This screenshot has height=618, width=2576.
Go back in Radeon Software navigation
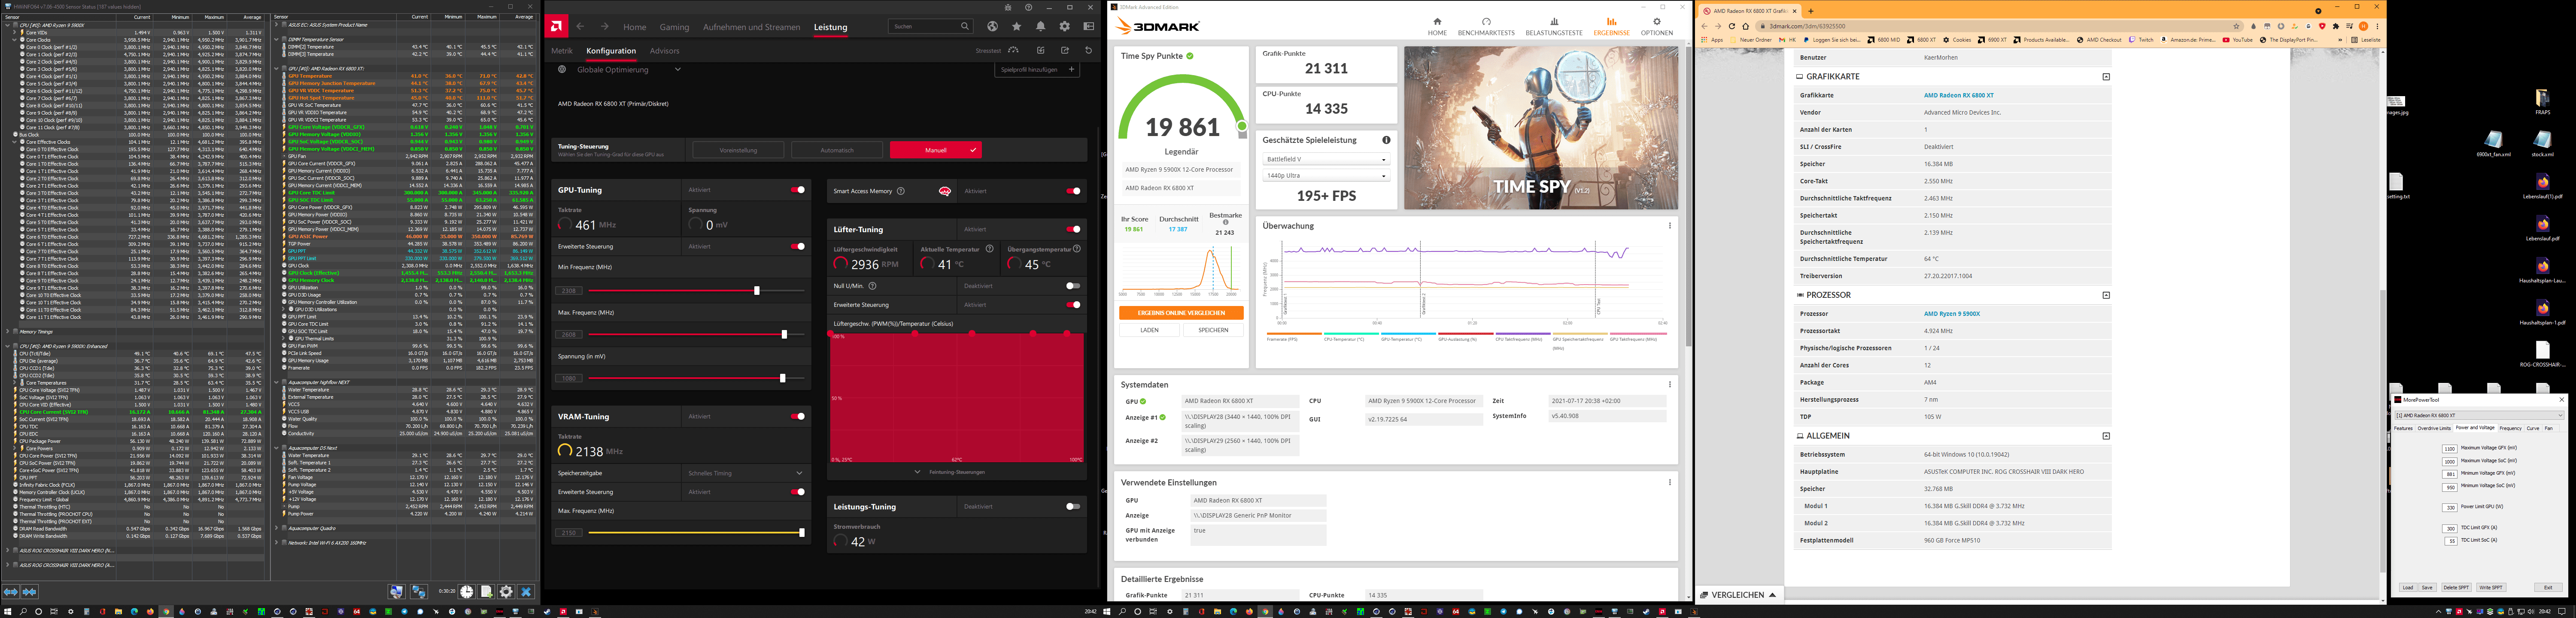(581, 27)
